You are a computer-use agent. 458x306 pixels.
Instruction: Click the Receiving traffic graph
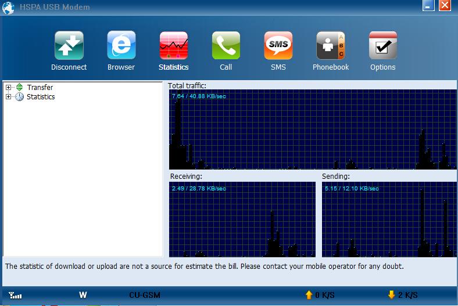242,219
